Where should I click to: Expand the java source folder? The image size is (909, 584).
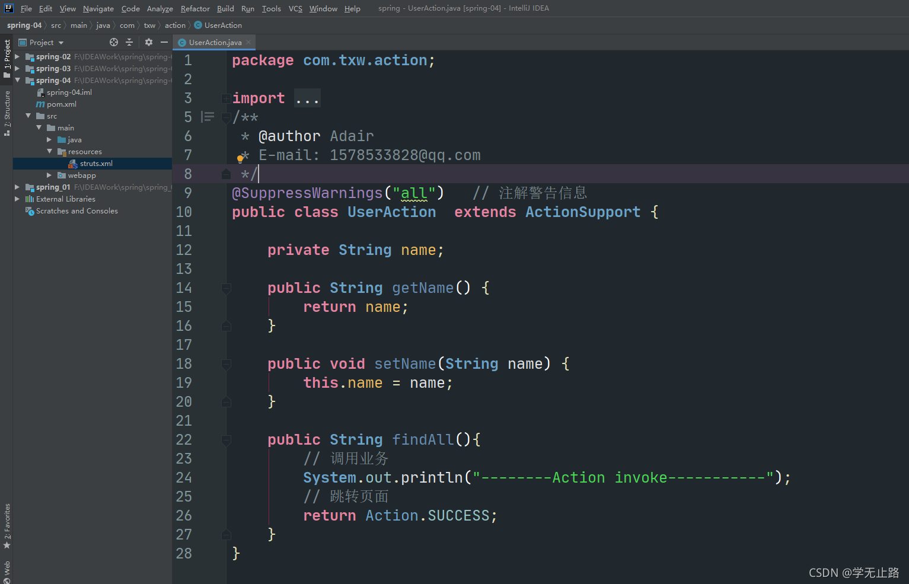tap(49, 139)
